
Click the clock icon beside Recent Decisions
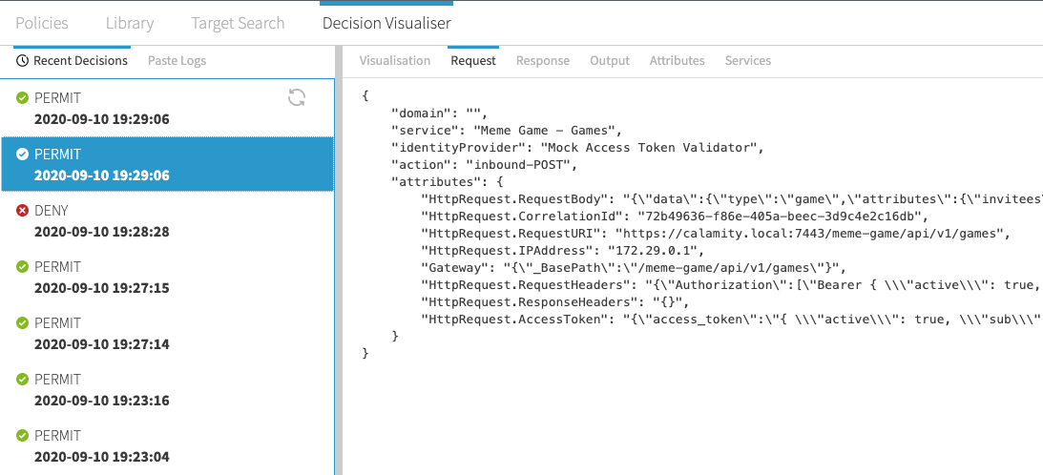(22, 61)
